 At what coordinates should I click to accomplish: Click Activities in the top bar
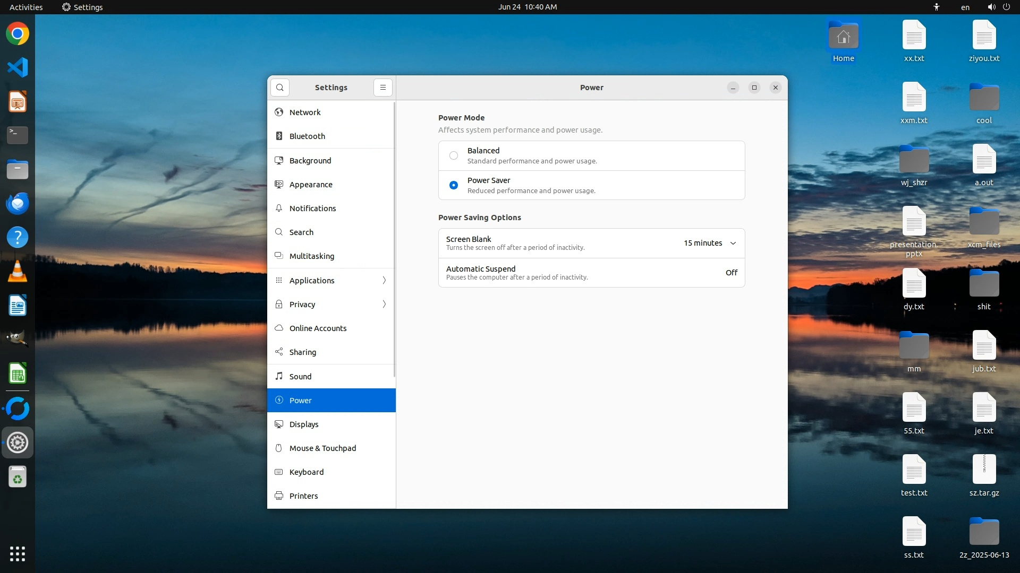pos(26,7)
